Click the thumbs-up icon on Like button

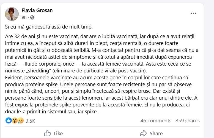pos(47,134)
